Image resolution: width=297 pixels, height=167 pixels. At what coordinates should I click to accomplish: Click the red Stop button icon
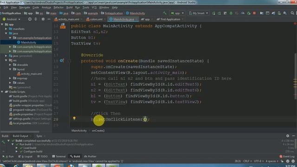coord(254,13)
